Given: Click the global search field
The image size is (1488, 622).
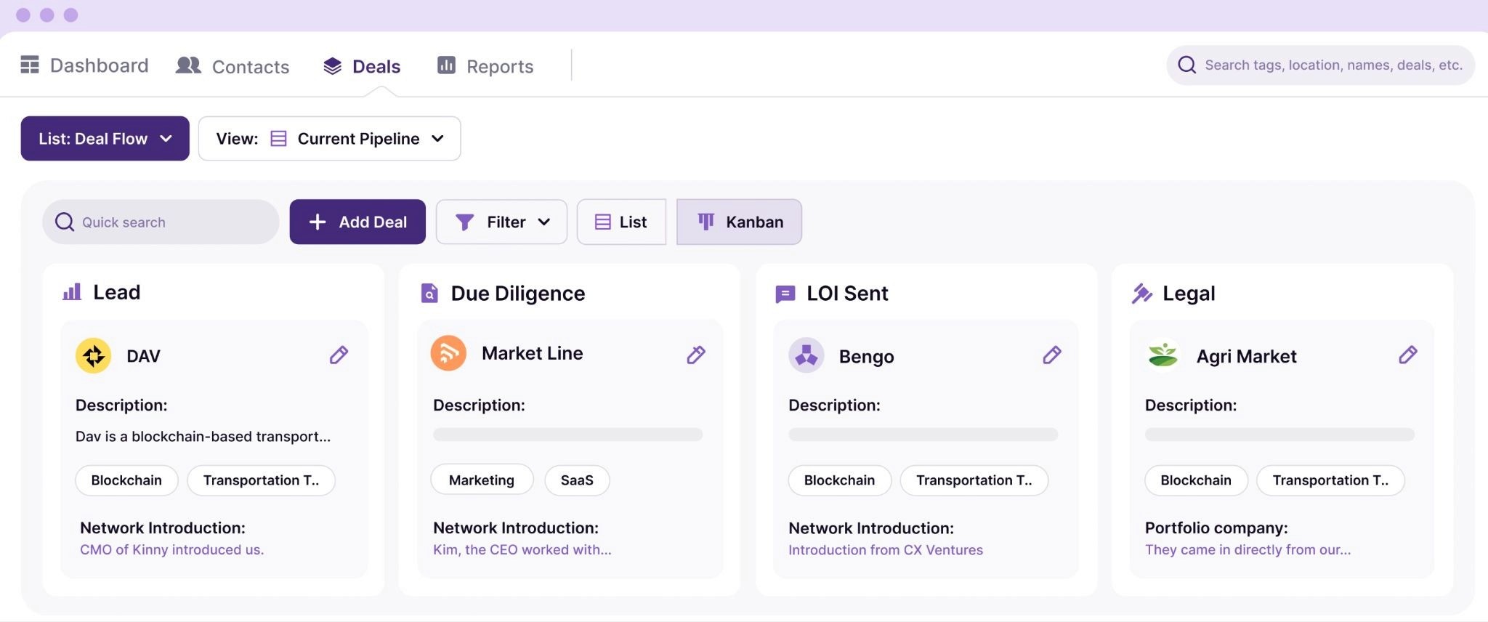Looking at the screenshot, I should (x=1320, y=65).
